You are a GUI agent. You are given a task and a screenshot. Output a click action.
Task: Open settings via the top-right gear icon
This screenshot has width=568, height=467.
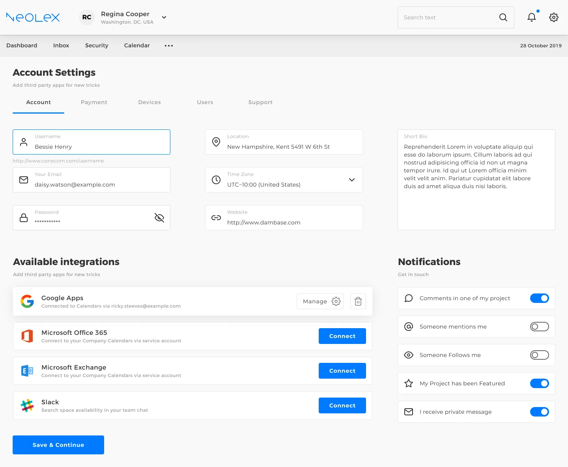(x=554, y=17)
